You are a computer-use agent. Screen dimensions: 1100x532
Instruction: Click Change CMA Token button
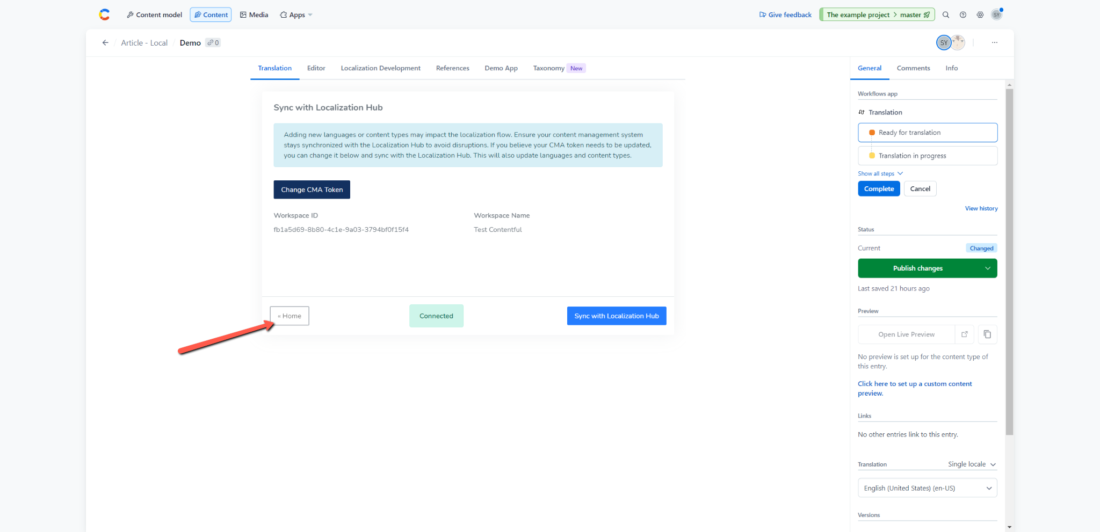tap(312, 190)
